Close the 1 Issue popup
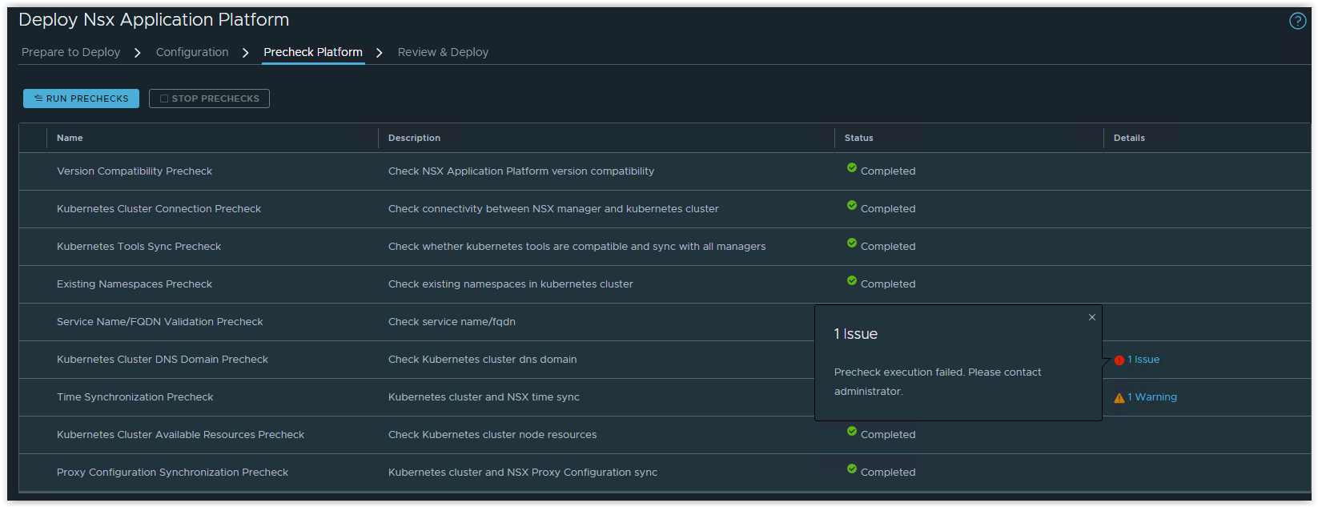Screen dimensions: 1318x507 [1091, 317]
